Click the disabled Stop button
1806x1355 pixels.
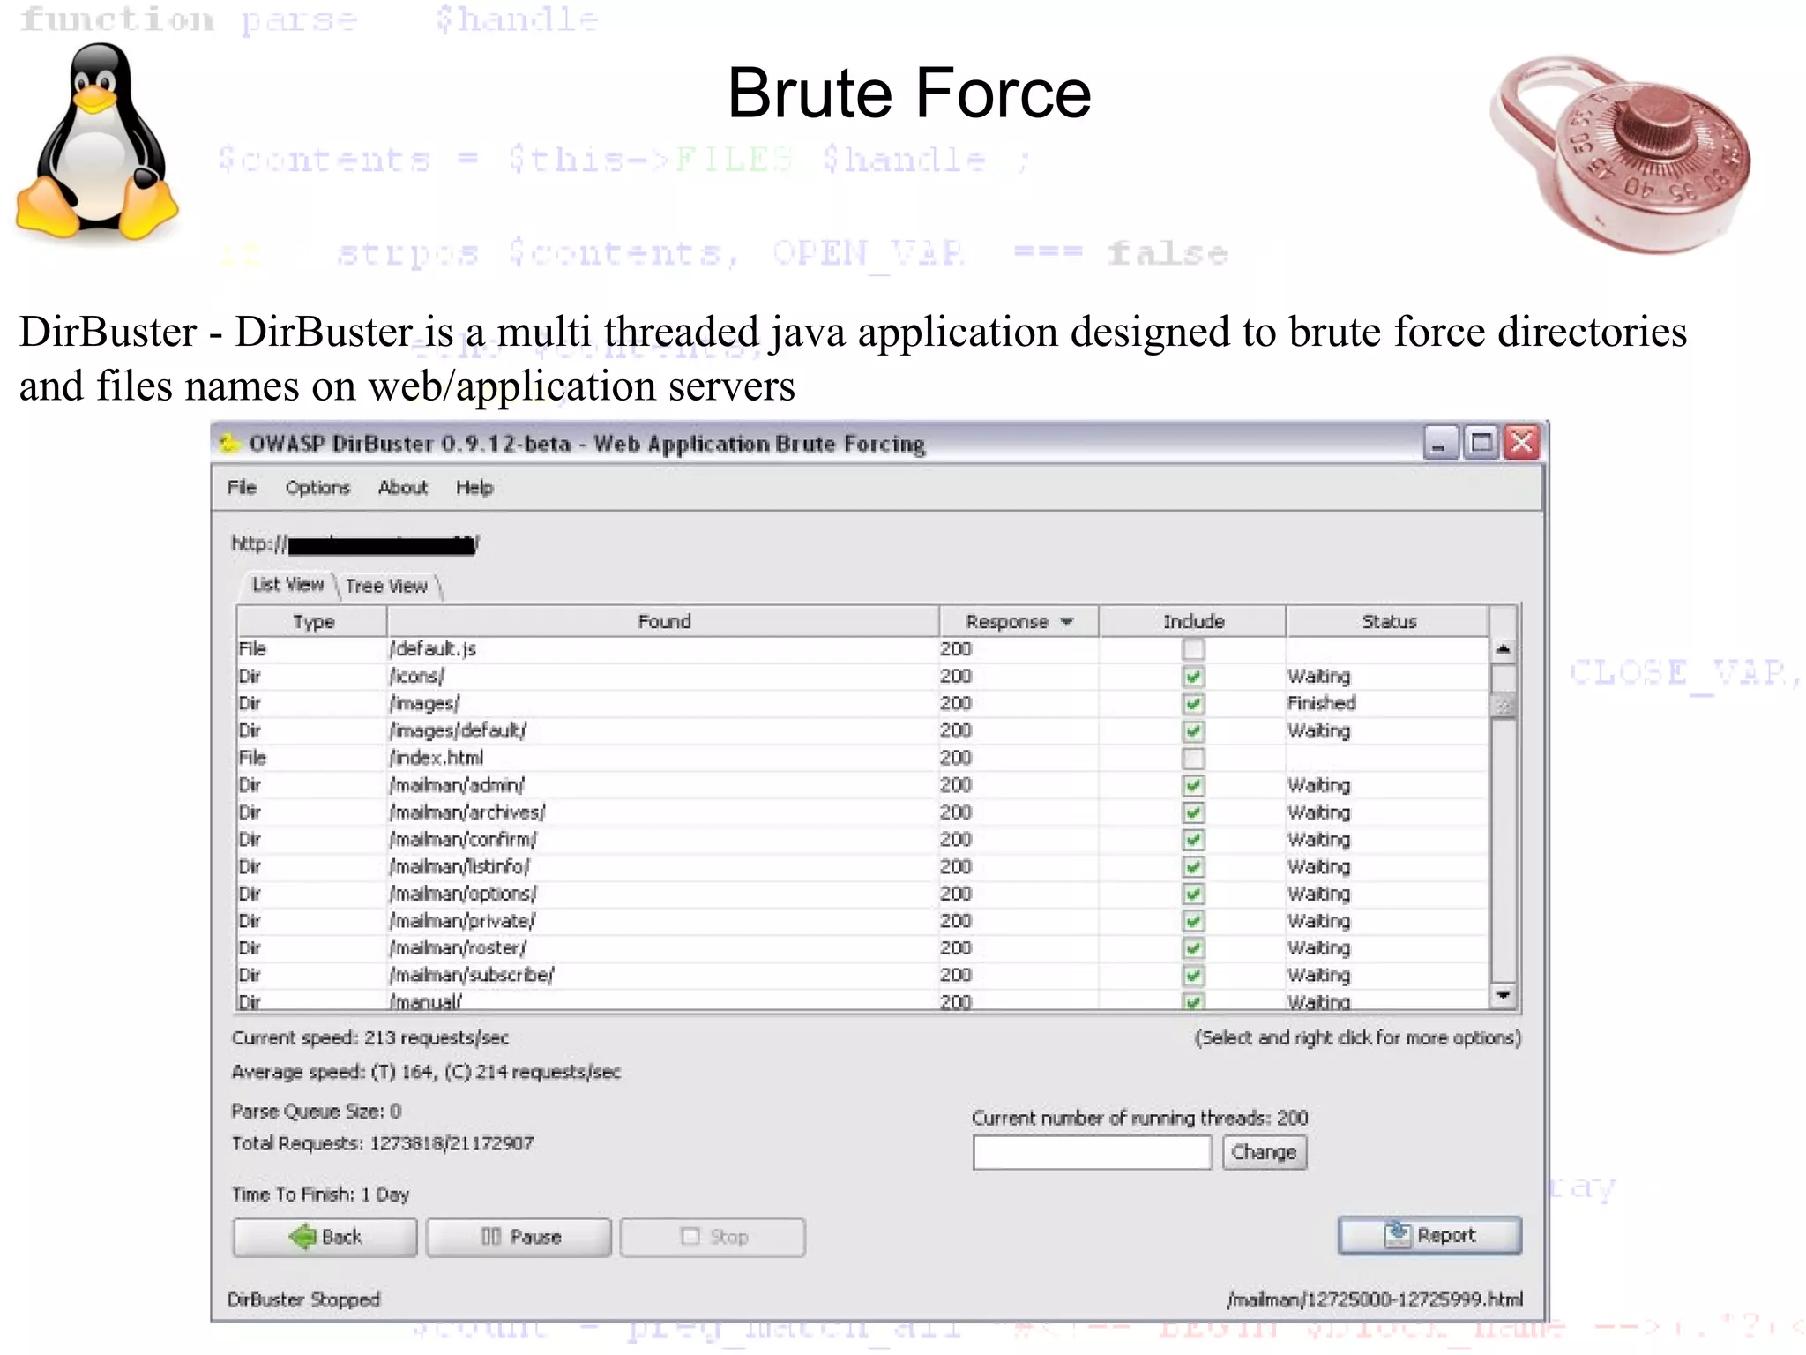click(713, 1237)
